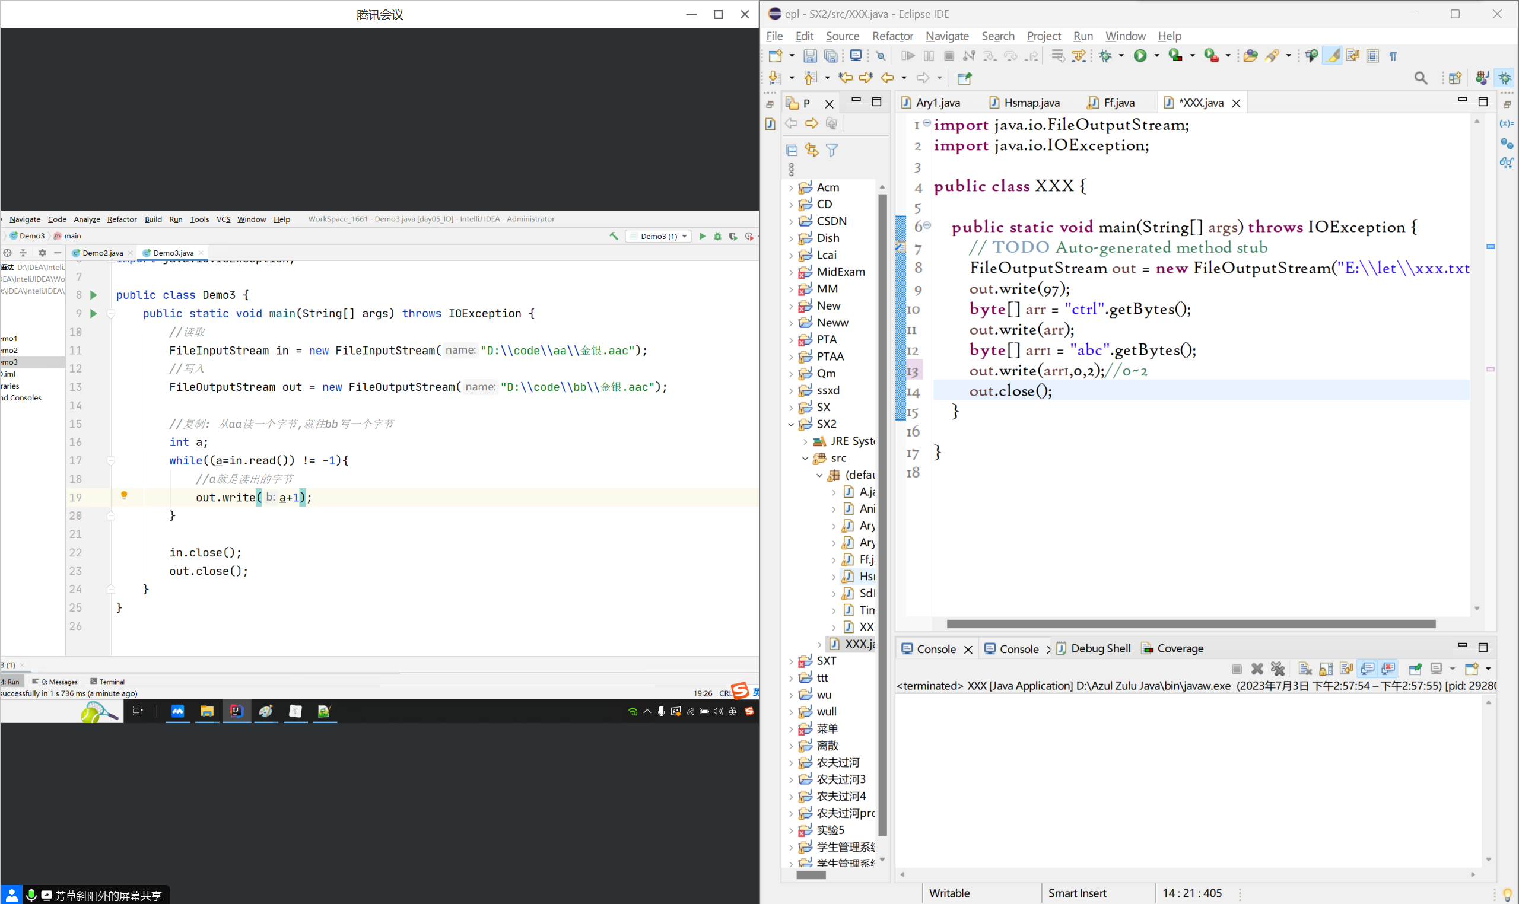Toggle Scroll Lock in Console toolbar

click(x=1326, y=669)
